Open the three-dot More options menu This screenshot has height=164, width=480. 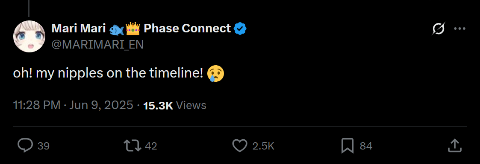(459, 29)
